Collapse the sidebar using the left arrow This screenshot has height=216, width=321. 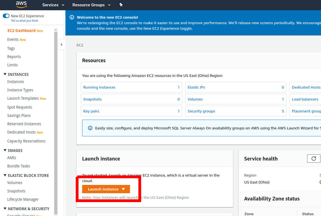click(x=61, y=44)
